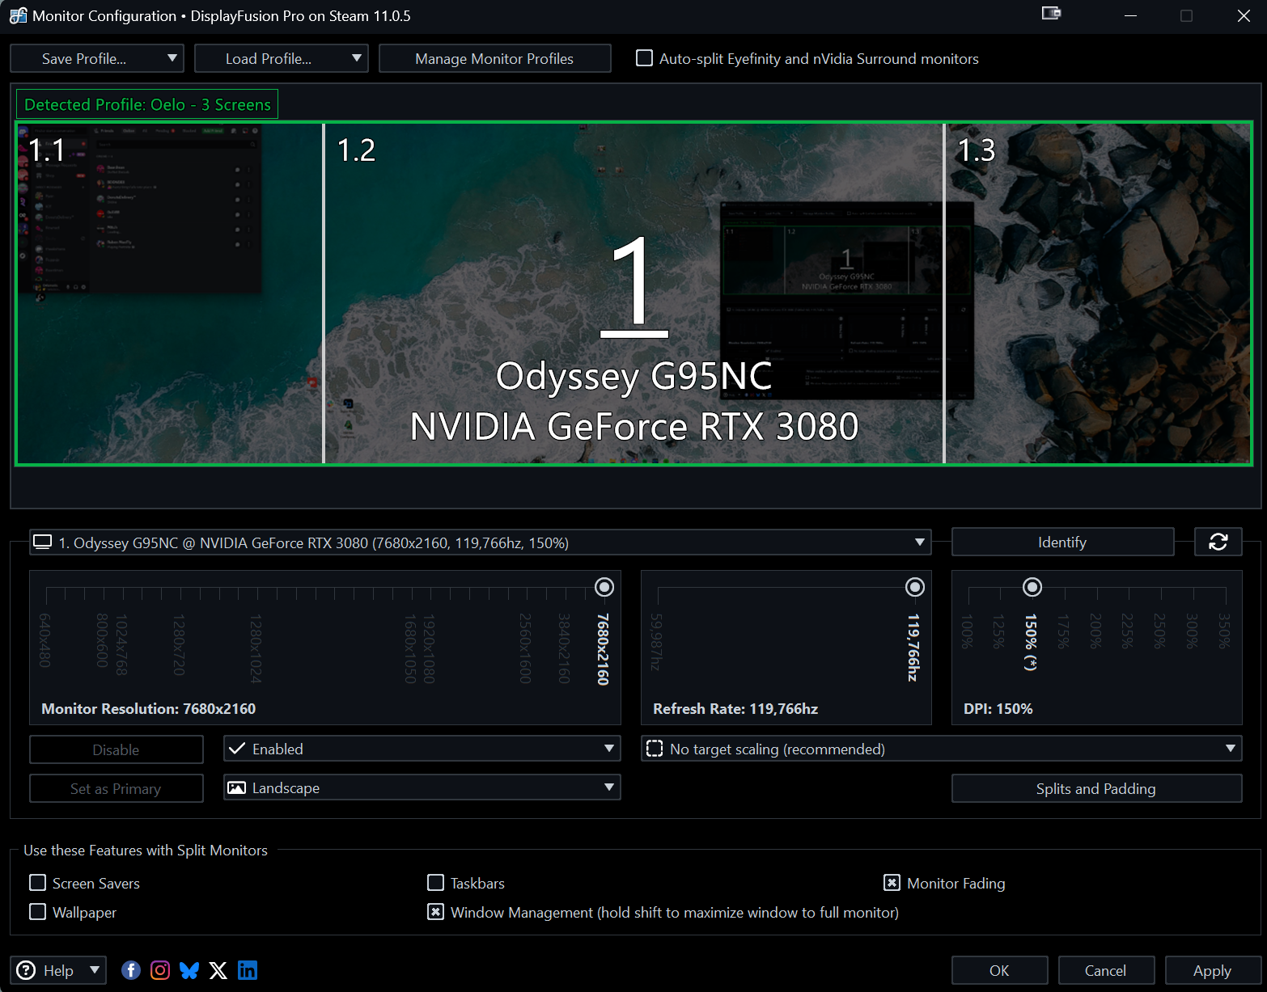Click the refresh monitor list icon
1267x992 pixels.
tap(1218, 542)
